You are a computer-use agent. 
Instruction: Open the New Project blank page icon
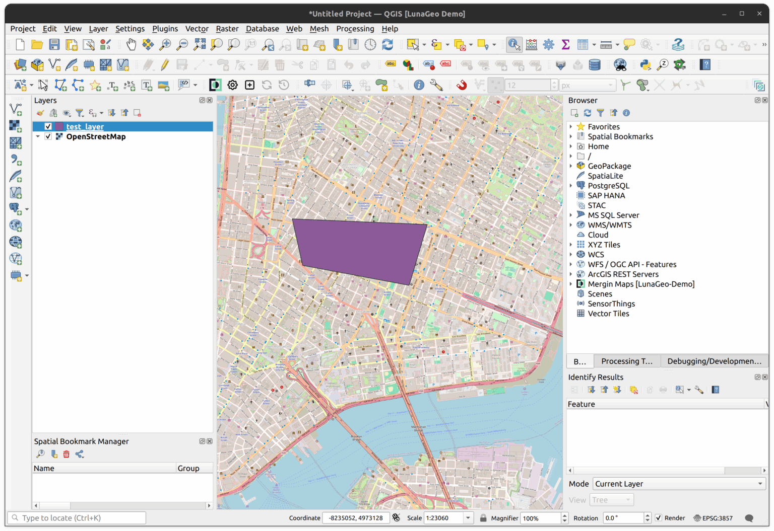pyautogui.click(x=20, y=45)
